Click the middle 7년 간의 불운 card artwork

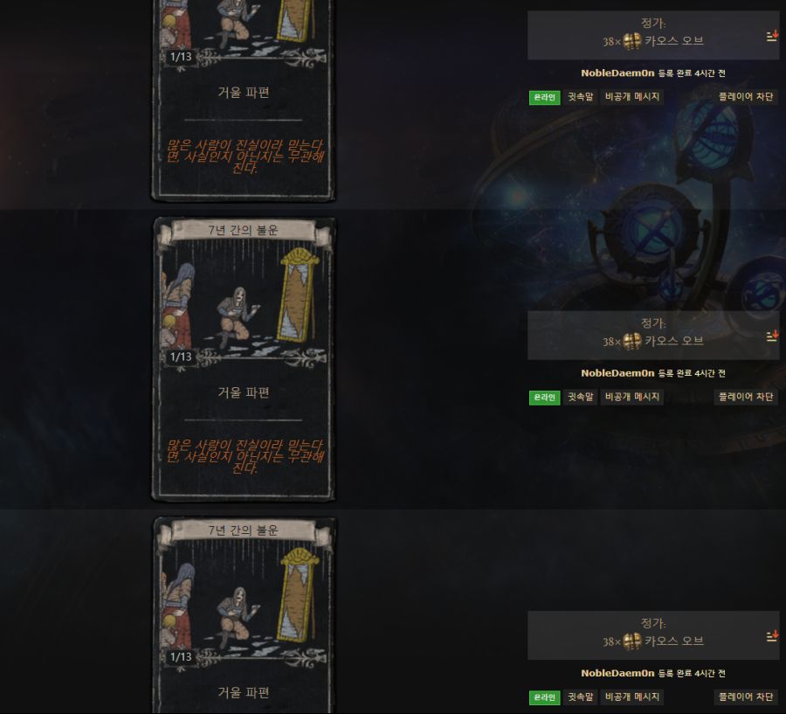(244, 301)
